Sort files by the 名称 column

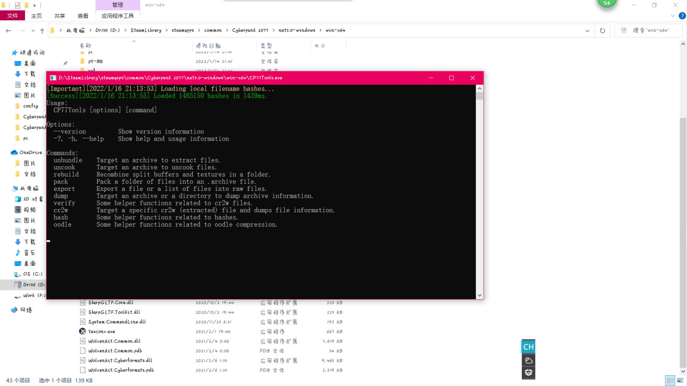coord(85,46)
